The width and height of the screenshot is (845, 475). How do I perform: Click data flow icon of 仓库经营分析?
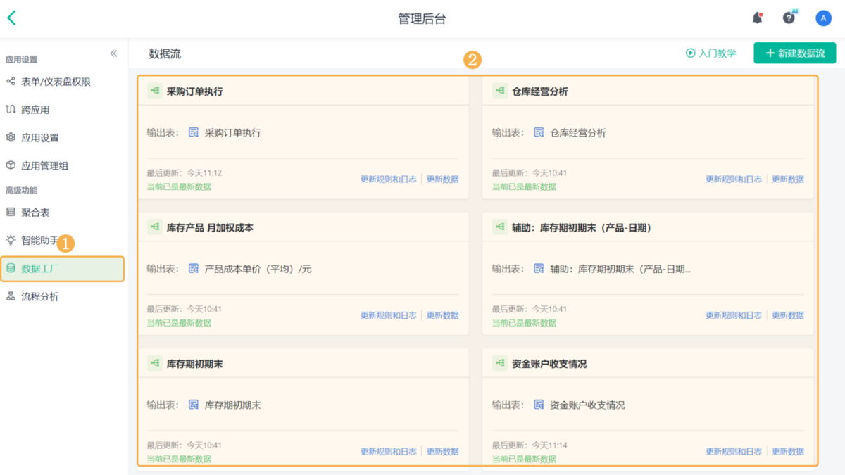[x=500, y=91]
